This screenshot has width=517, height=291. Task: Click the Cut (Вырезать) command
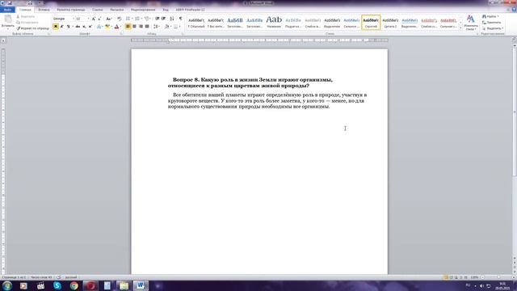(26, 16)
